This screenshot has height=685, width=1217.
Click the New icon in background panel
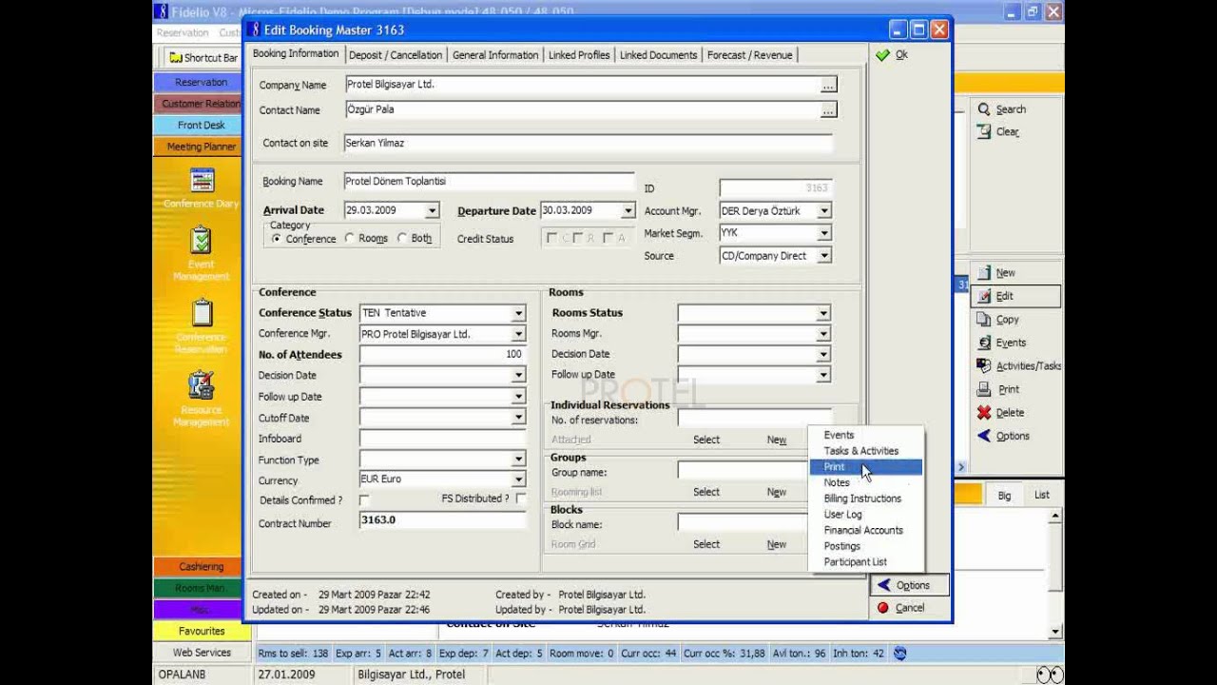click(x=984, y=273)
